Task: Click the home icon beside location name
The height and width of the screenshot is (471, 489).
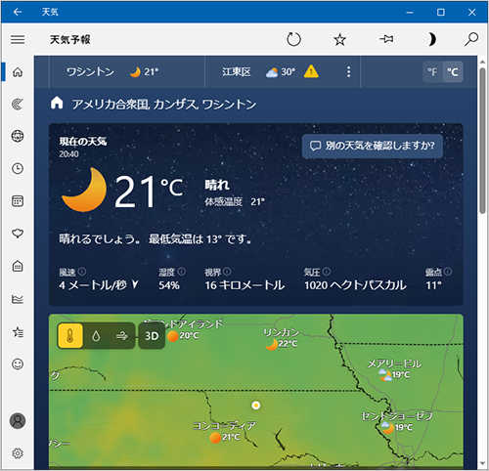Action: [x=57, y=104]
